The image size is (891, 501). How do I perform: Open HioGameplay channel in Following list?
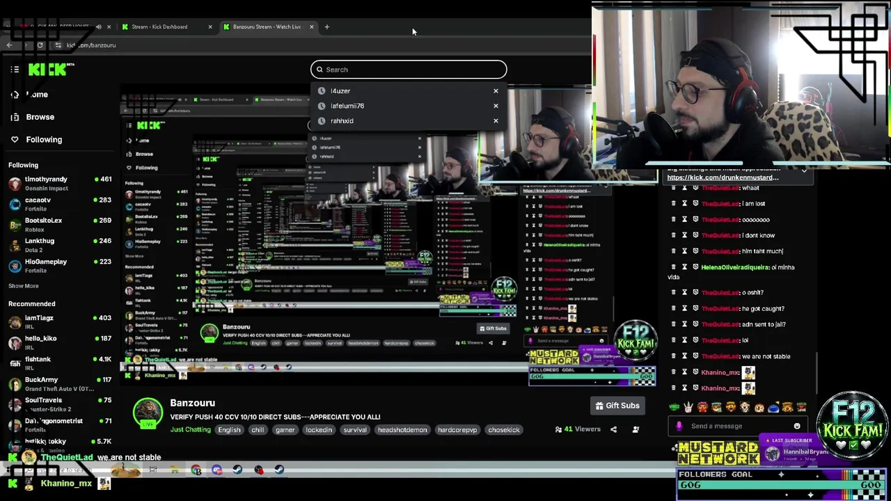[x=60, y=266]
